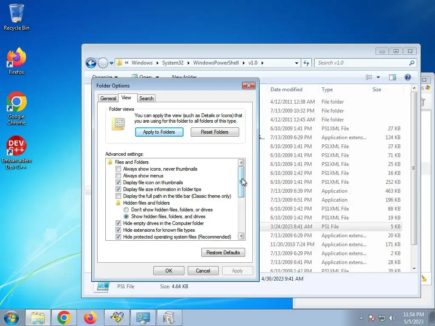This screenshot has height=326, width=435.
Task: Click Advanced settings scrollbar thumb
Action: pyautogui.click(x=241, y=182)
